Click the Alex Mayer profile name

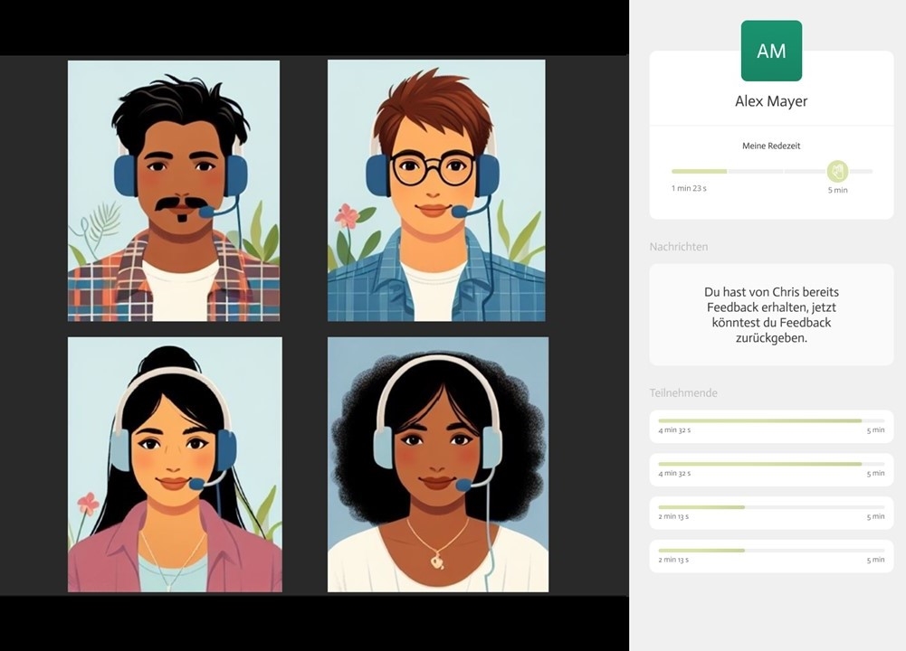point(771,101)
